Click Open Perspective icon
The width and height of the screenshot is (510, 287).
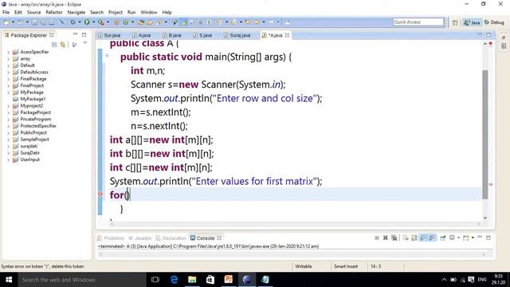click(x=455, y=22)
